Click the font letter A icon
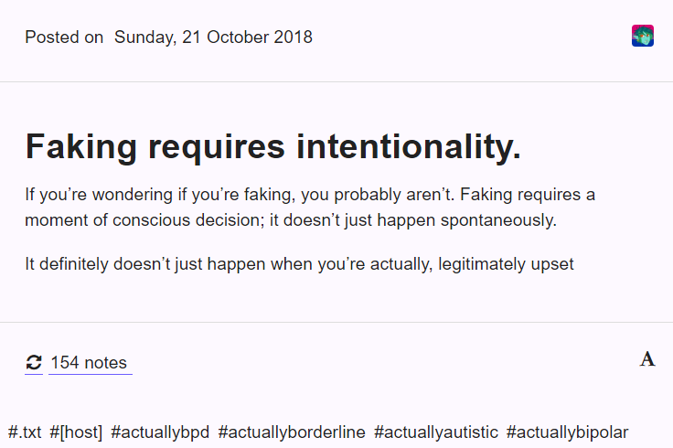The width and height of the screenshot is (673, 448). coord(647,359)
